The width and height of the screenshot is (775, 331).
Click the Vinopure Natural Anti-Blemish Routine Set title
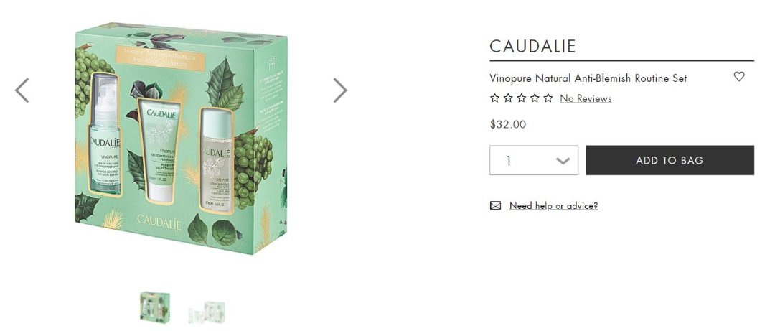pos(588,78)
